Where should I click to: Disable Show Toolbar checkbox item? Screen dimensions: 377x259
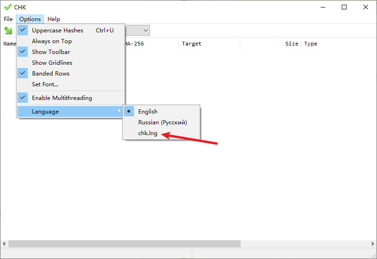point(51,52)
